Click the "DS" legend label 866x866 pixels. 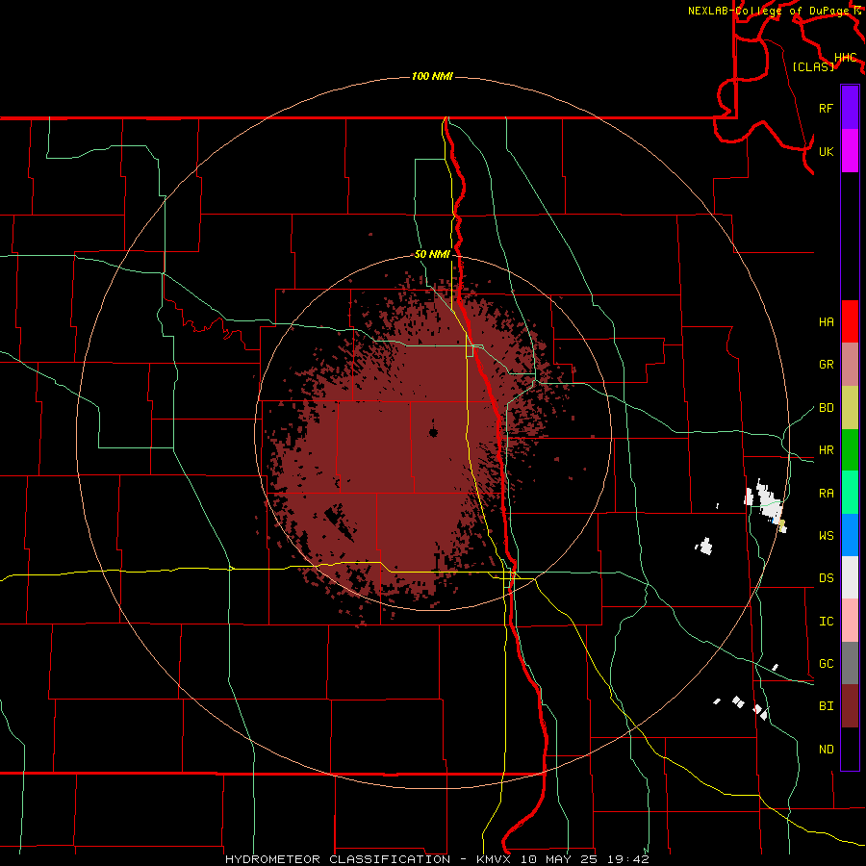coord(826,578)
